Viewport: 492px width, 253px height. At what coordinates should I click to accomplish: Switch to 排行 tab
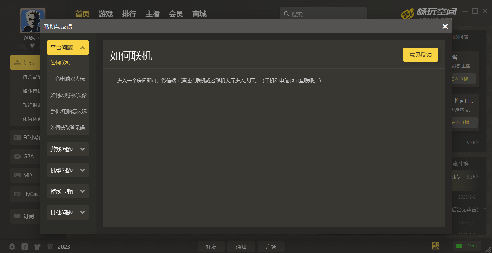point(129,14)
